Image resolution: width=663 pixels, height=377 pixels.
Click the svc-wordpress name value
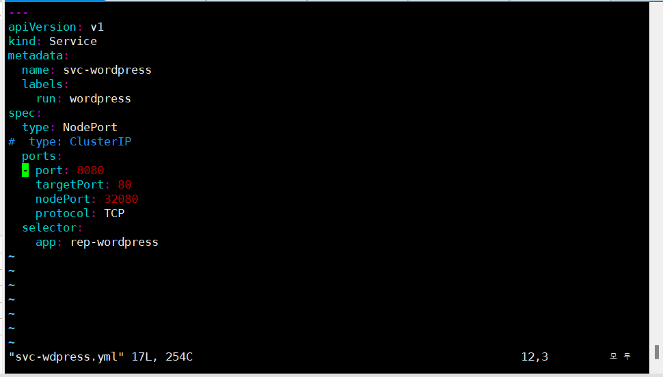pos(107,70)
